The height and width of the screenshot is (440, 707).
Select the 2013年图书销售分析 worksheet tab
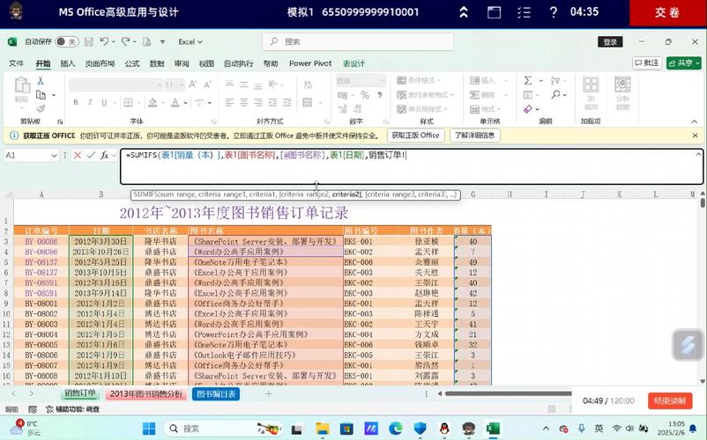pos(146,393)
